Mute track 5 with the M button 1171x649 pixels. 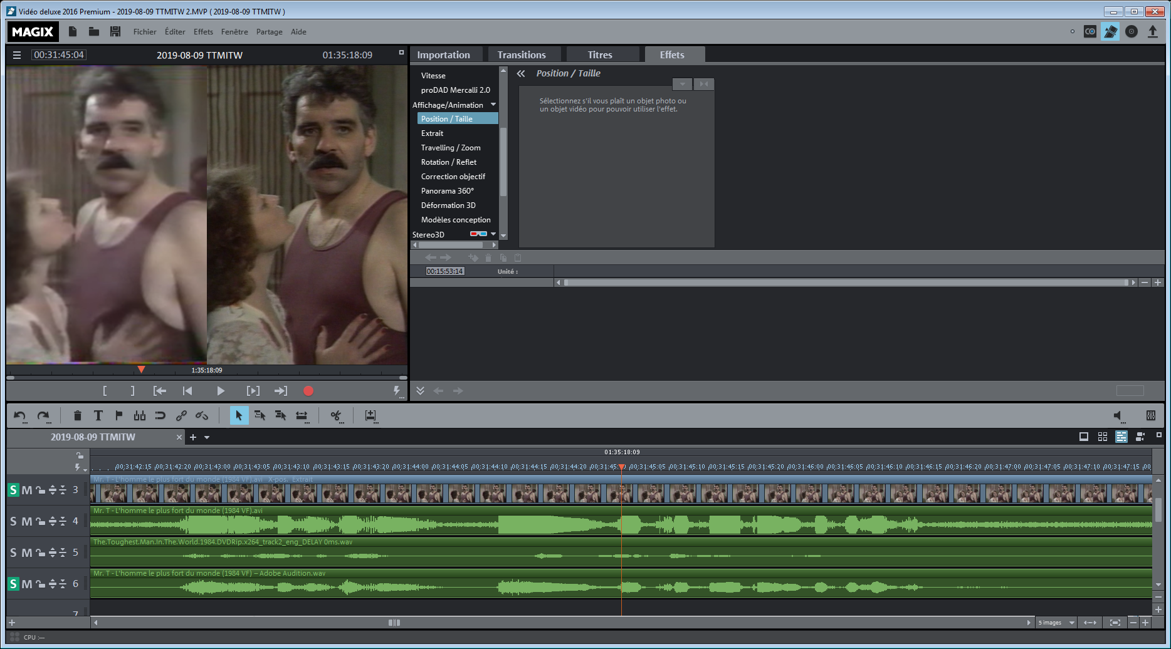pyautogui.click(x=26, y=553)
